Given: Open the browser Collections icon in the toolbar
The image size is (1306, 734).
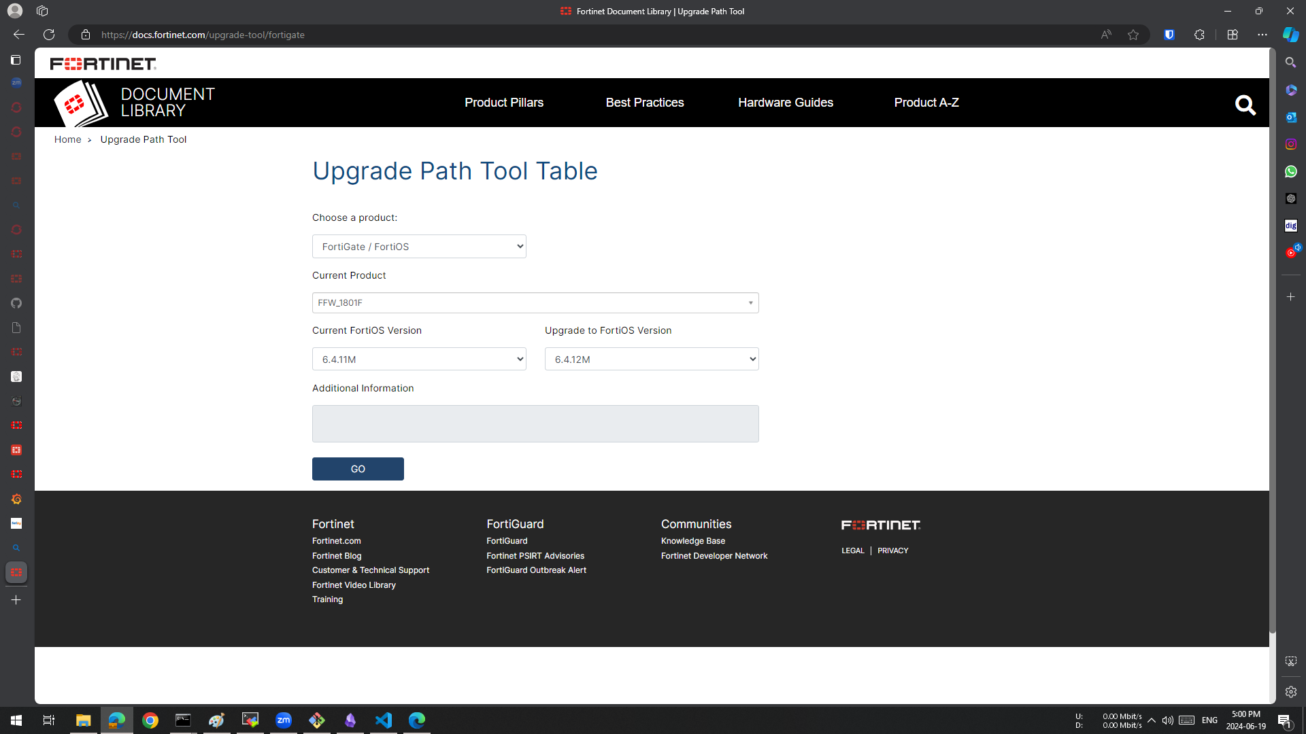Looking at the screenshot, I should tap(1233, 35).
